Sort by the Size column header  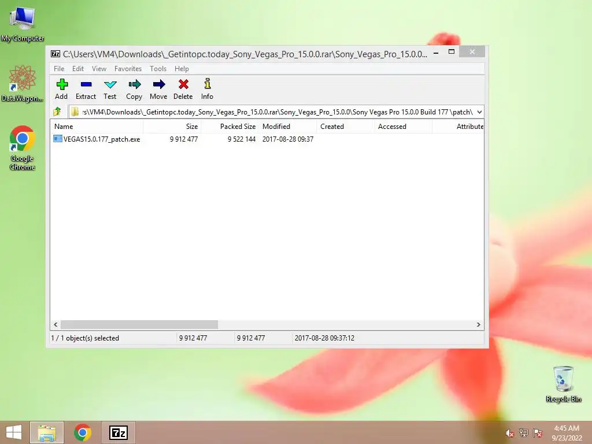click(172, 127)
